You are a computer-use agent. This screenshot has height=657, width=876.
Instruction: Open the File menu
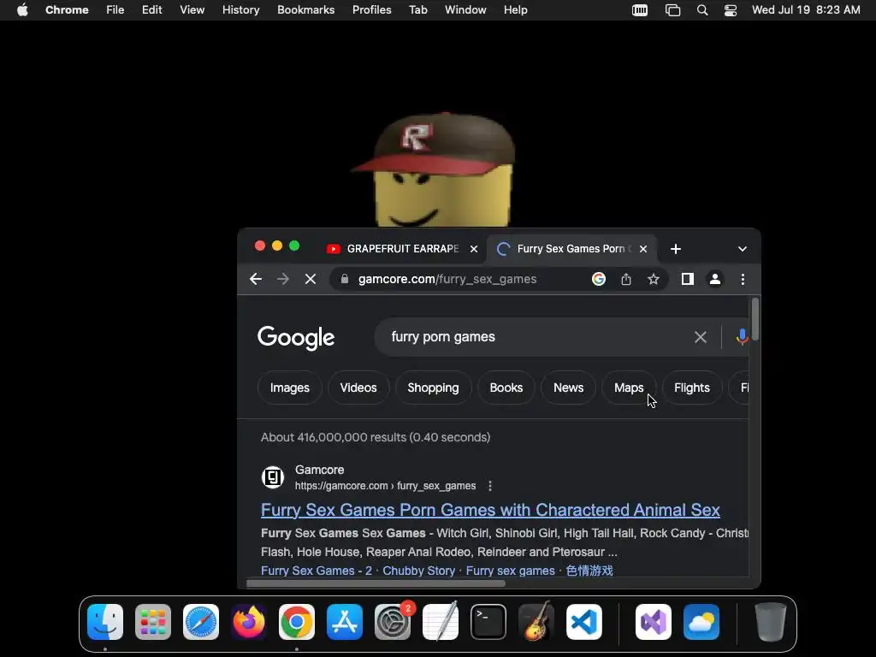pyautogui.click(x=115, y=10)
